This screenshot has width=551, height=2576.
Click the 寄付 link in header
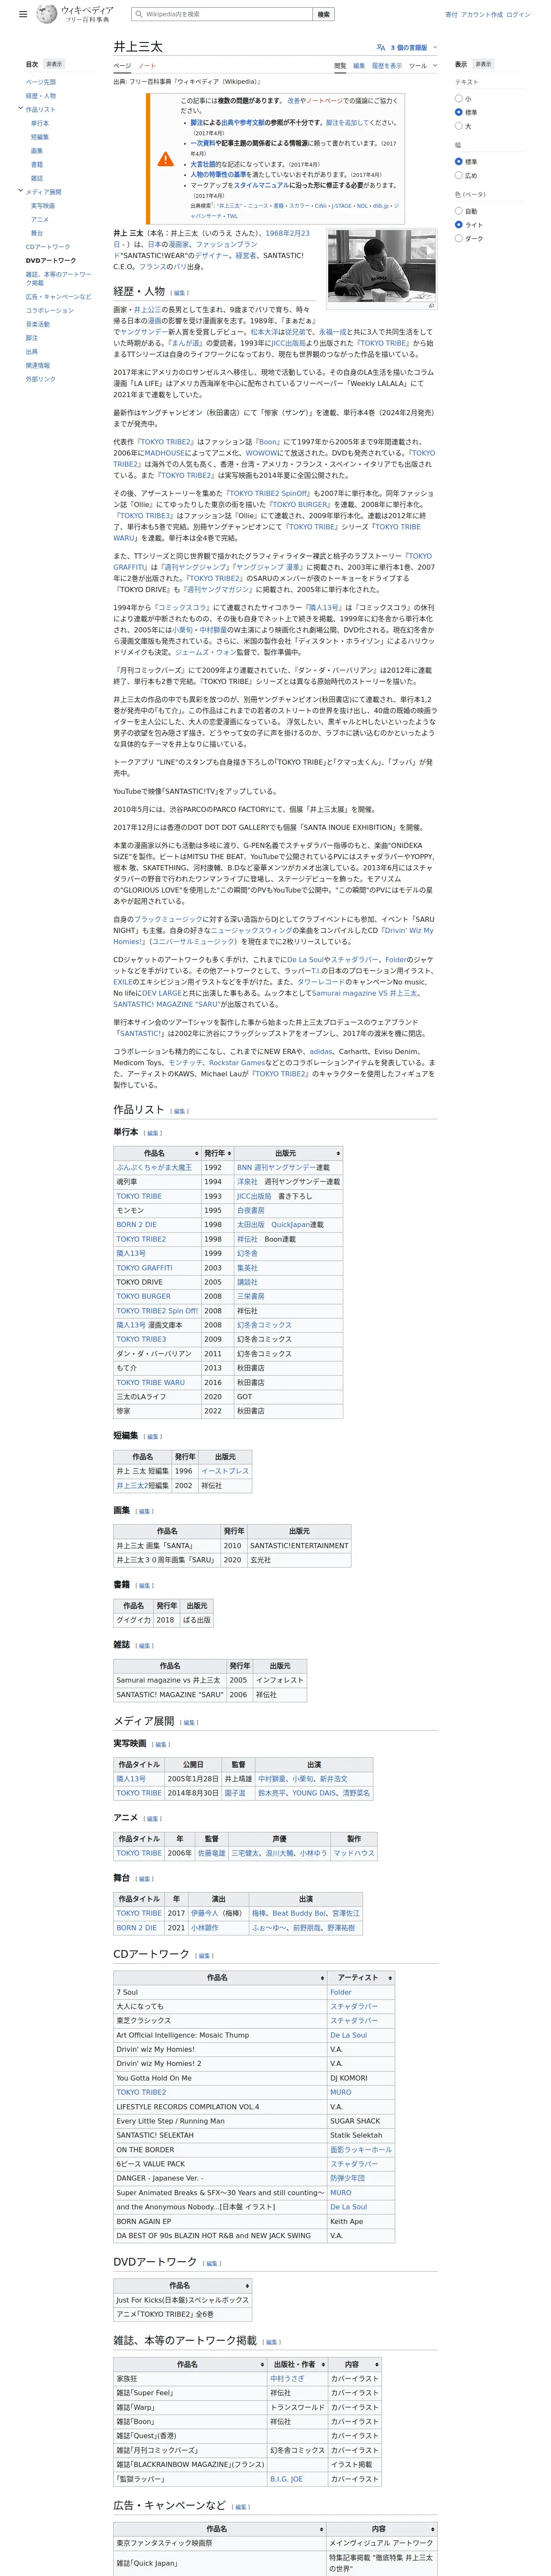coord(451,15)
